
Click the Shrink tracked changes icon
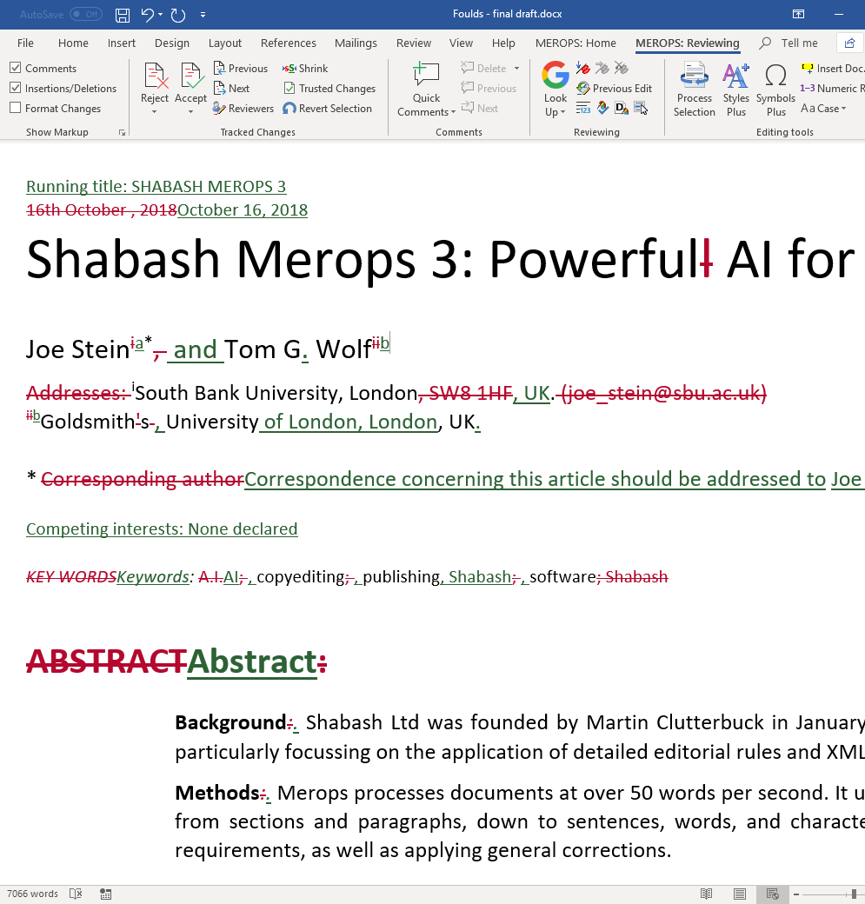point(289,69)
